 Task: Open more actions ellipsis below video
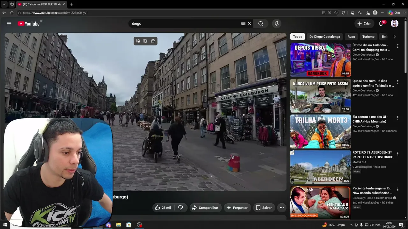coord(282,208)
